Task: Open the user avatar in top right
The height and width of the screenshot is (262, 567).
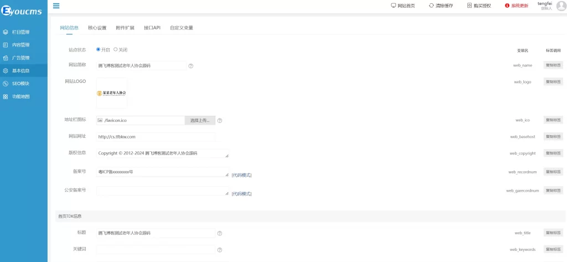Action: pos(561,6)
